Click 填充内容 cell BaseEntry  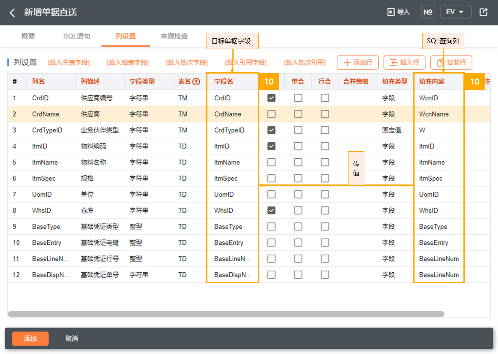(434, 243)
